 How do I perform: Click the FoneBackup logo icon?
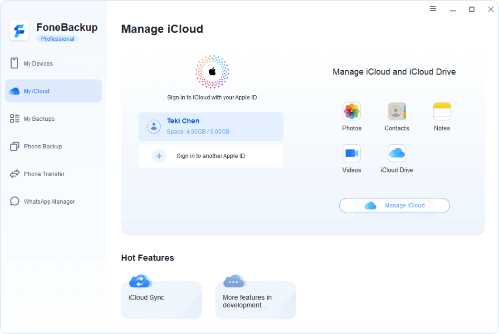(x=20, y=31)
